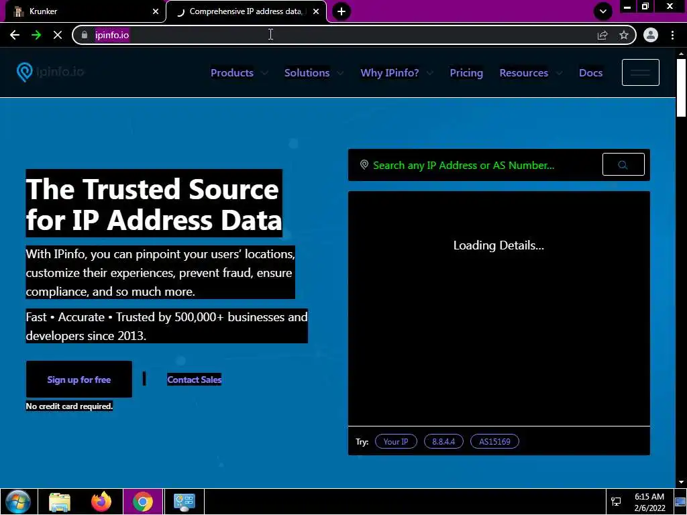Click the IPinfo logo
The image size is (687, 515).
[50, 72]
